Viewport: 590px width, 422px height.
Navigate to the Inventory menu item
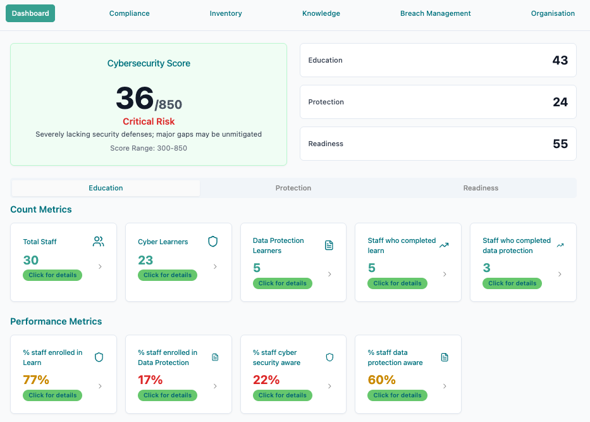[226, 13]
